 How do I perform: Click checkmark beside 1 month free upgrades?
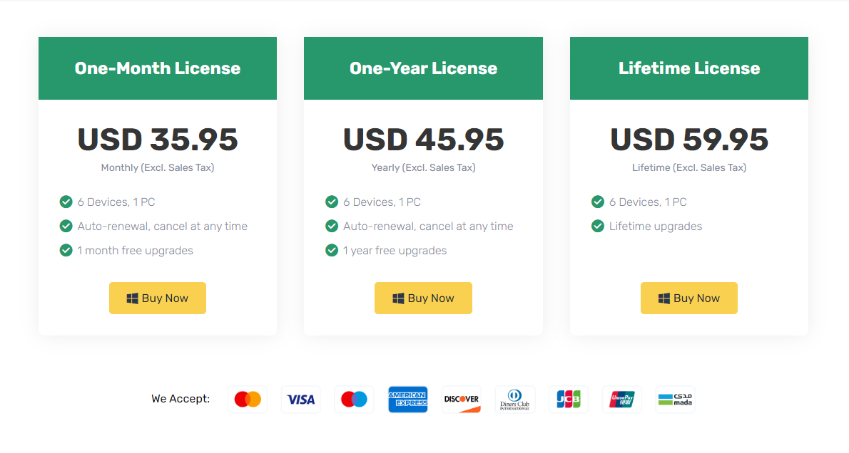(66, 250)
